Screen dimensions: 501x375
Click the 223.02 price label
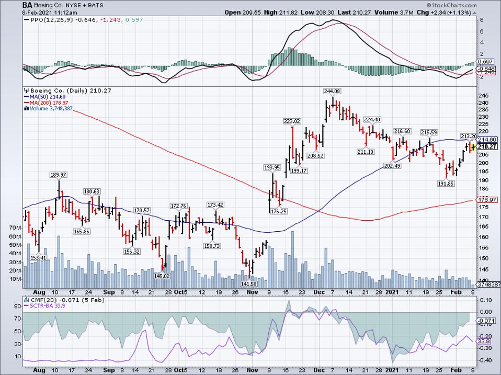[292, 121]
